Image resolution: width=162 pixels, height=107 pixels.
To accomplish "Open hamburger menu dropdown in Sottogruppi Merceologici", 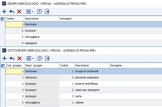I will point(29,58).
